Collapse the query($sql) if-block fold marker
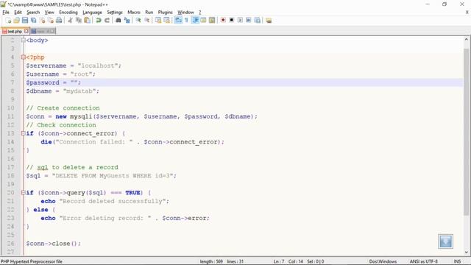471x265 pixels. click(x=23, y=193)
